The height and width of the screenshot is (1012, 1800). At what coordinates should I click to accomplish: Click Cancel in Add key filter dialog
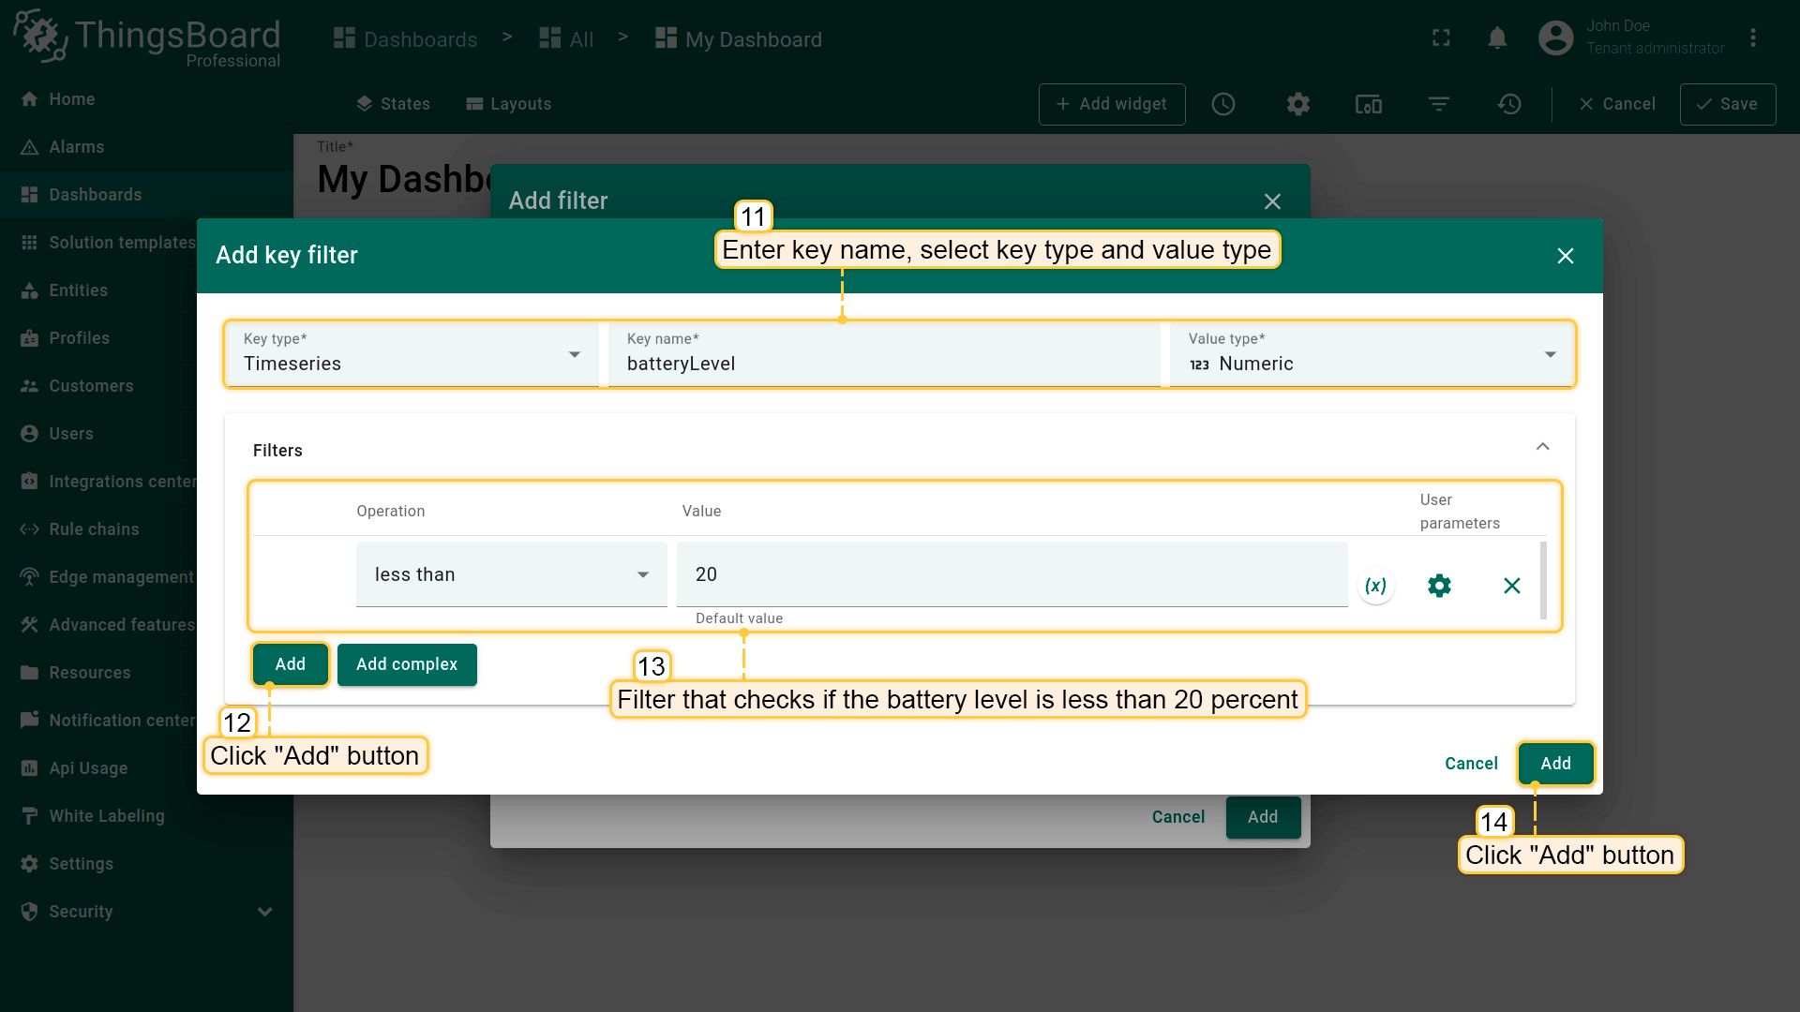1471,764
